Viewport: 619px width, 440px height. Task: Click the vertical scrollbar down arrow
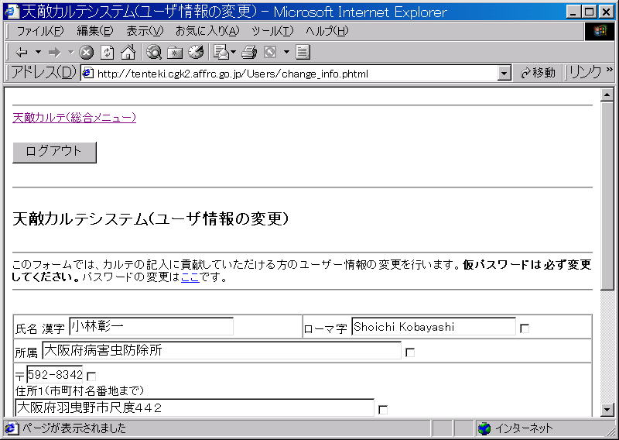(607, 410)
